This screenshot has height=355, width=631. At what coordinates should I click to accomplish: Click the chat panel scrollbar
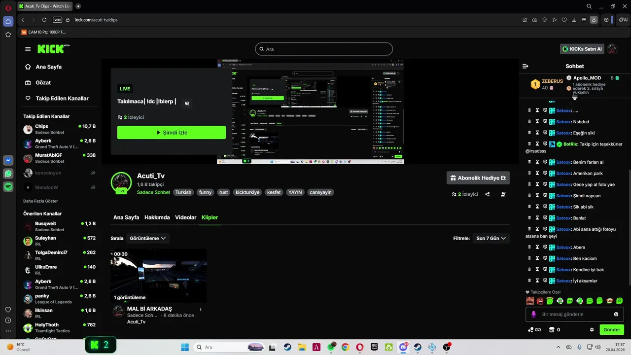[x=629, y=228]
